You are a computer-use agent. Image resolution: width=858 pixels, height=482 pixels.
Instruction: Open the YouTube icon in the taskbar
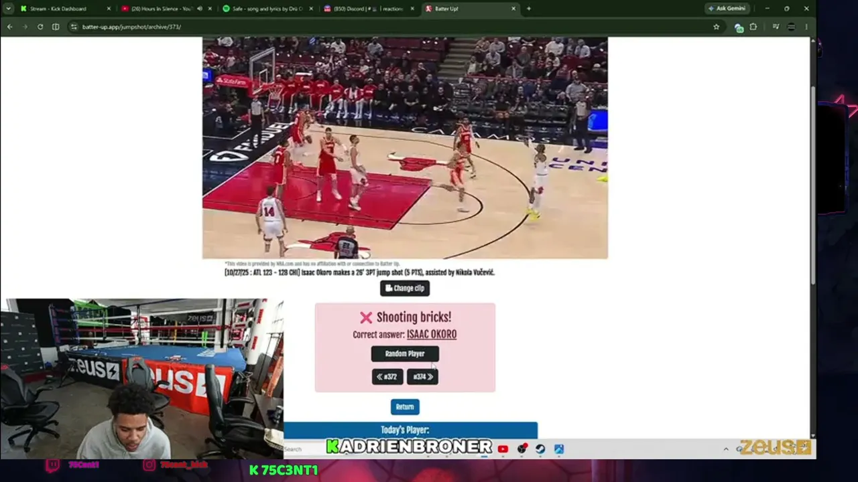[503, 449]
